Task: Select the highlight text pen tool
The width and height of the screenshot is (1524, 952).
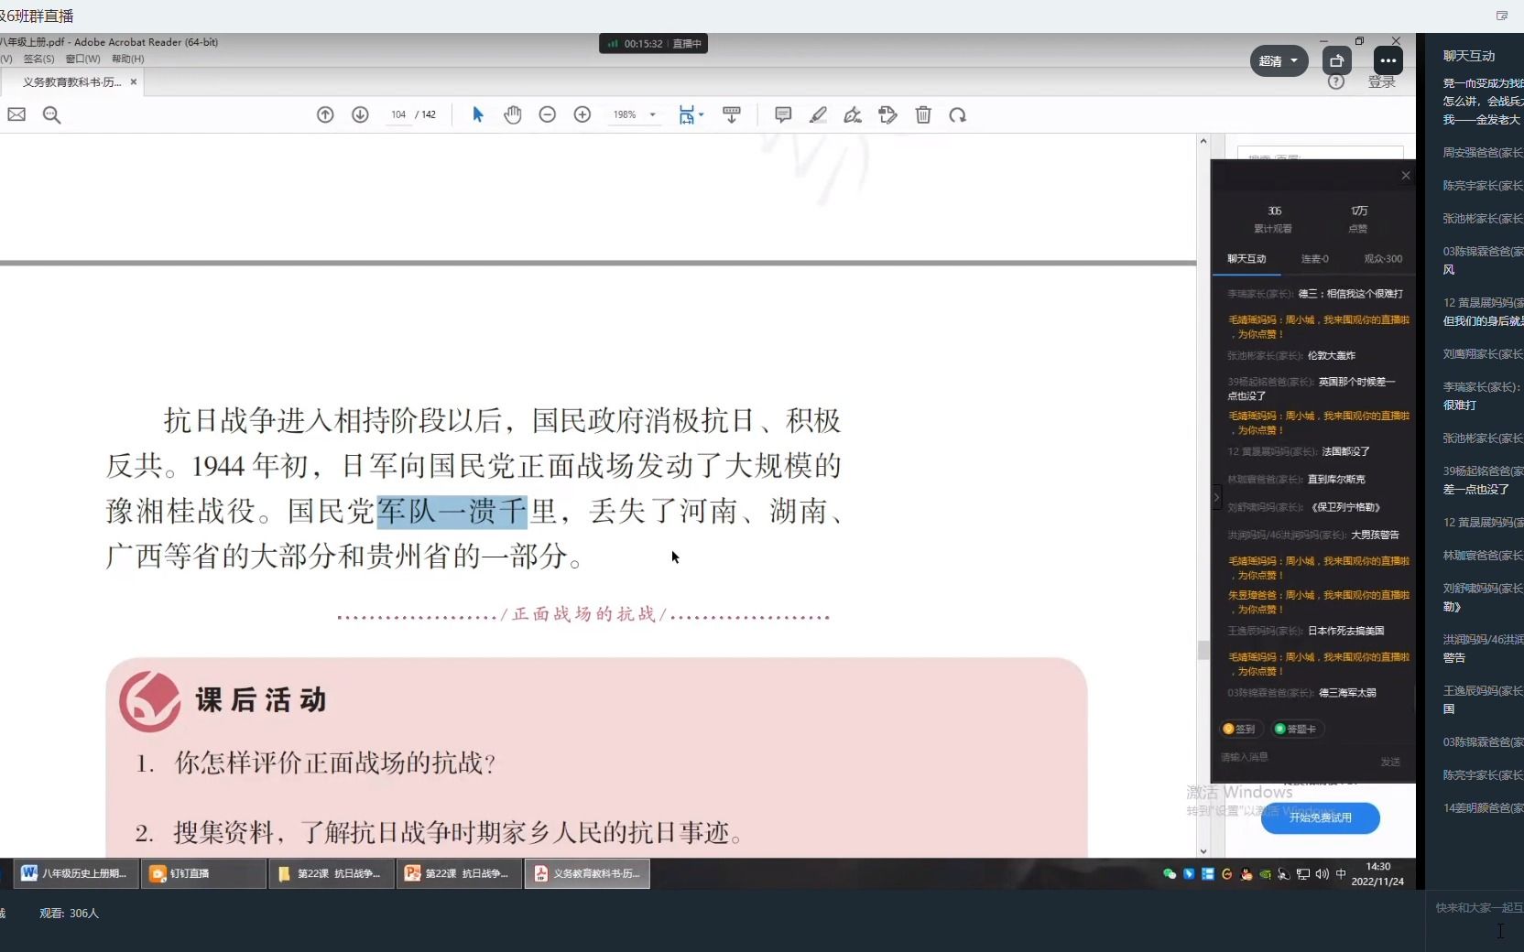Action: (818, 114)
